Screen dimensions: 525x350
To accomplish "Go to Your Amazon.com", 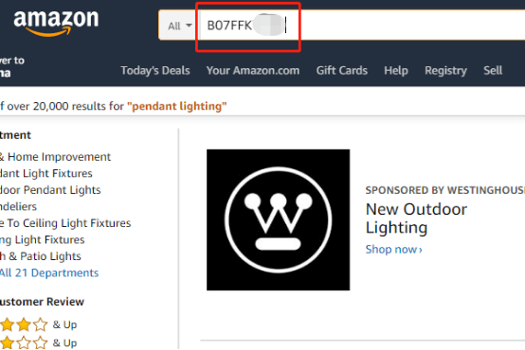I will 253,71.
